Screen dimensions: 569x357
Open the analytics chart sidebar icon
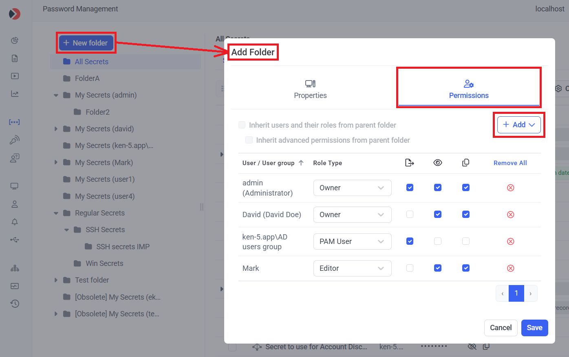coord(15,94)
